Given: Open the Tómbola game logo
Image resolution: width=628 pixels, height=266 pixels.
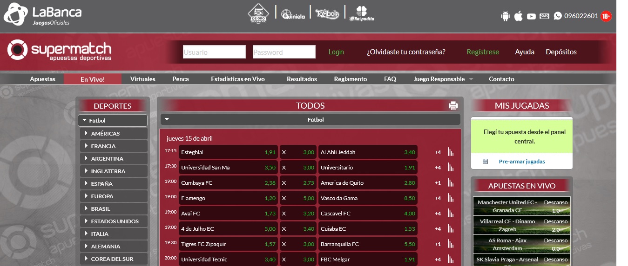Looking at the screenshot, I should (x=327, y=13).
